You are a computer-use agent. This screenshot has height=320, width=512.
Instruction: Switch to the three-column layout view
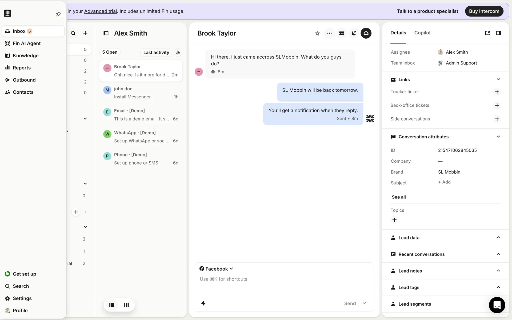[x=126, y=305]
